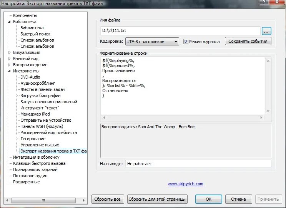Select Компоненты in the settings tree

coord(25,15)
